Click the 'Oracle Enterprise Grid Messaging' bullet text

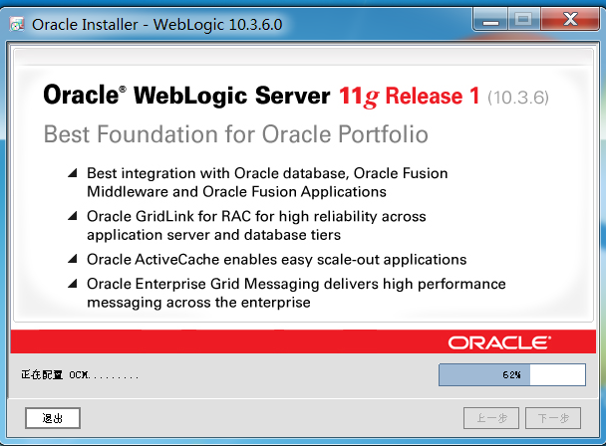(296, 293)
